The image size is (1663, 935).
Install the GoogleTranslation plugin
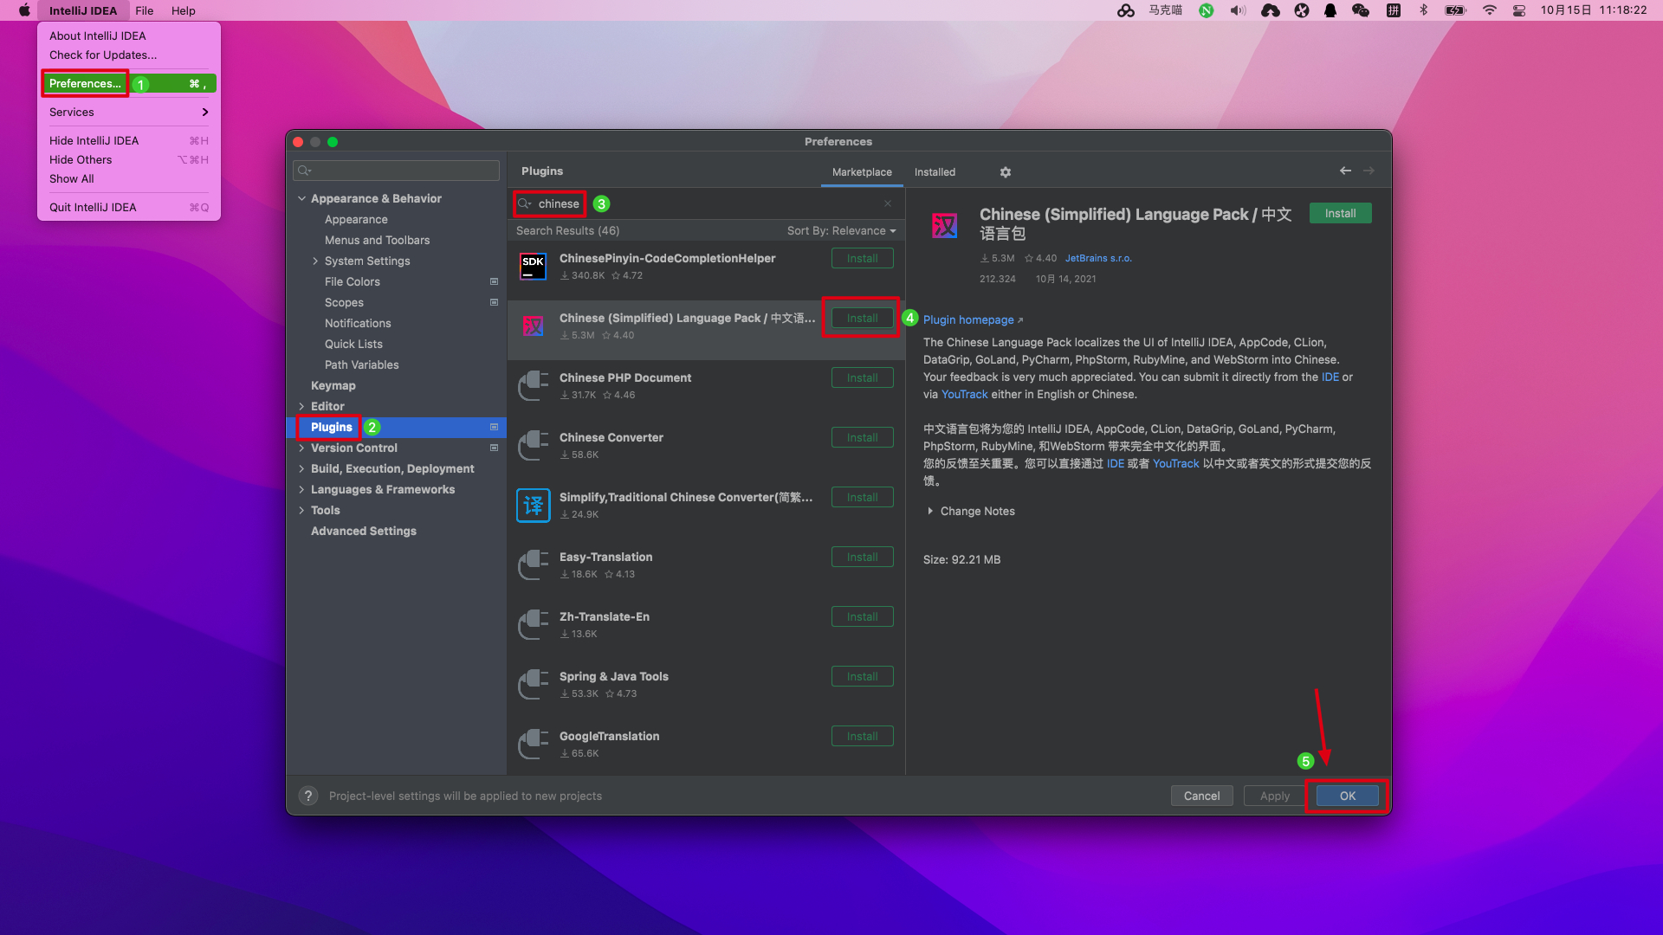(862, 736)
